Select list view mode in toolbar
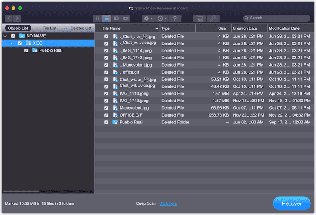This screenshot has height=215, width=316. point(107,18)
